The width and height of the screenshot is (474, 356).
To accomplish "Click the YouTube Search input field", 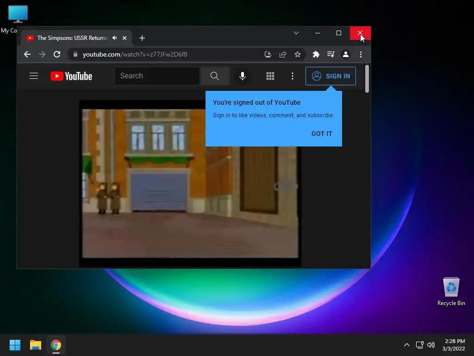I will click(157, 76).
